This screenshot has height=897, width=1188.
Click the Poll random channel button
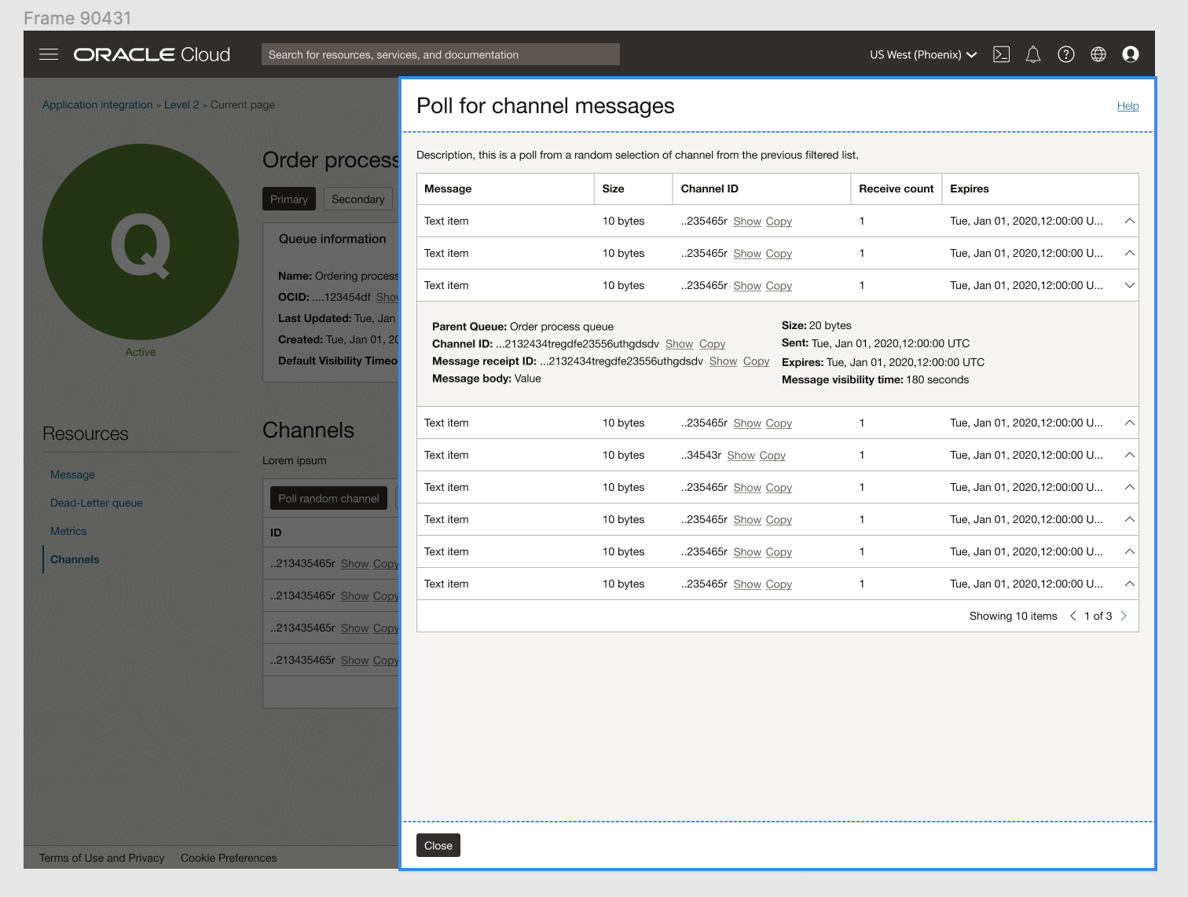328,498
